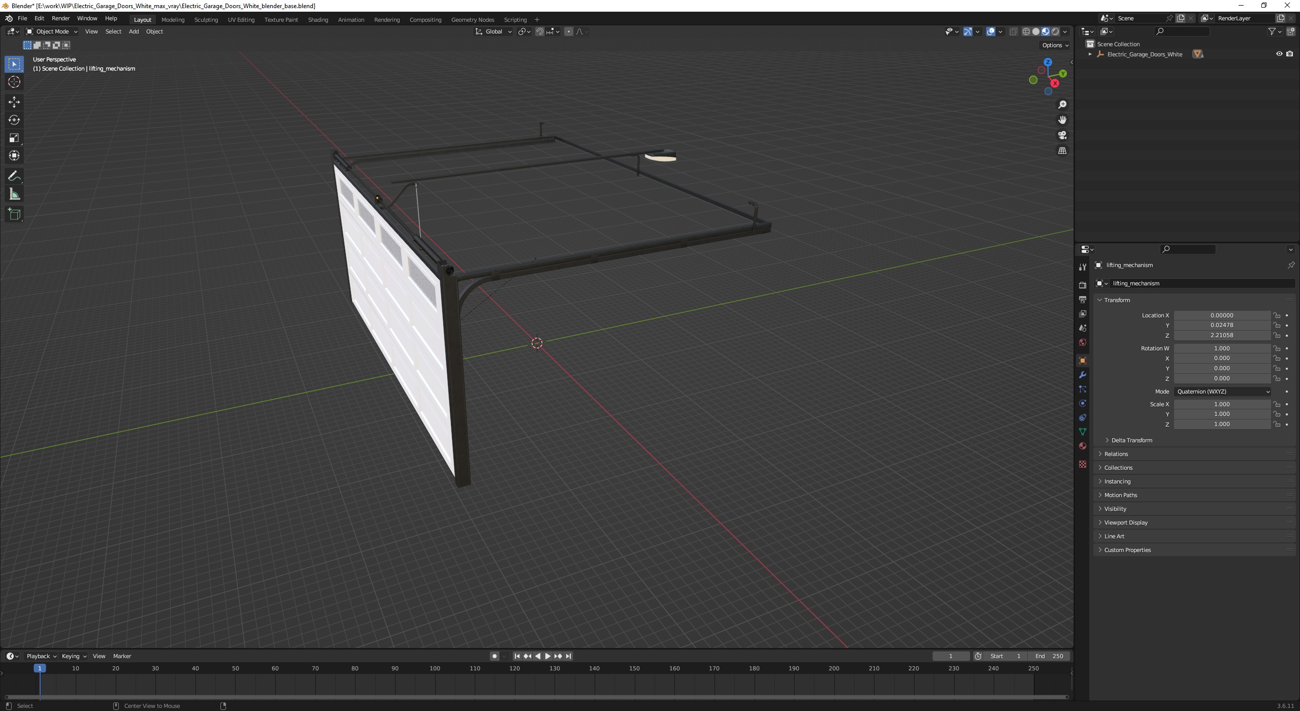Open the View Layer properties tab
This screenshot has width=1300, height=711.
click(x=1083, y=314)
